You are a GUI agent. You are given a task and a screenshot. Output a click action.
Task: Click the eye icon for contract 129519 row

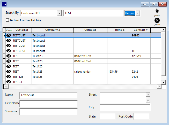tap(9, 56)
